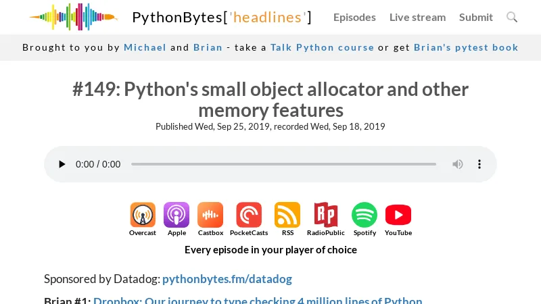The image size is (541, 304).
Task: Open the Apple Podcasts icon
Action: 177,216
